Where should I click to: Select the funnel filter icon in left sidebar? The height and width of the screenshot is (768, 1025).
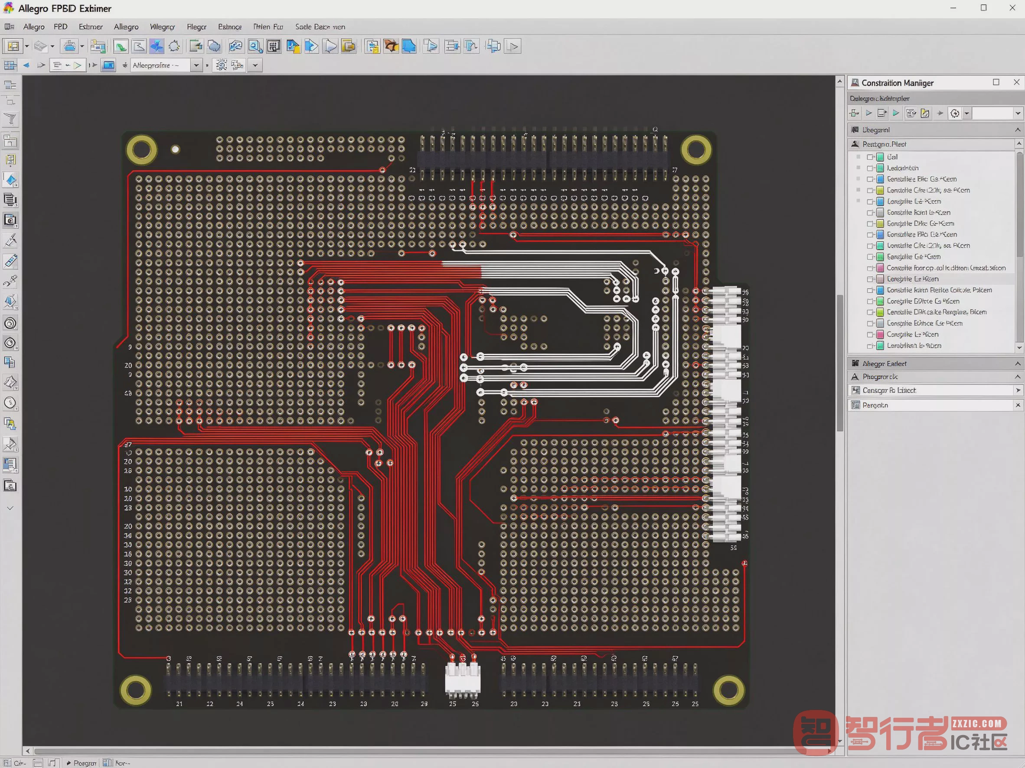click(10, 120)
